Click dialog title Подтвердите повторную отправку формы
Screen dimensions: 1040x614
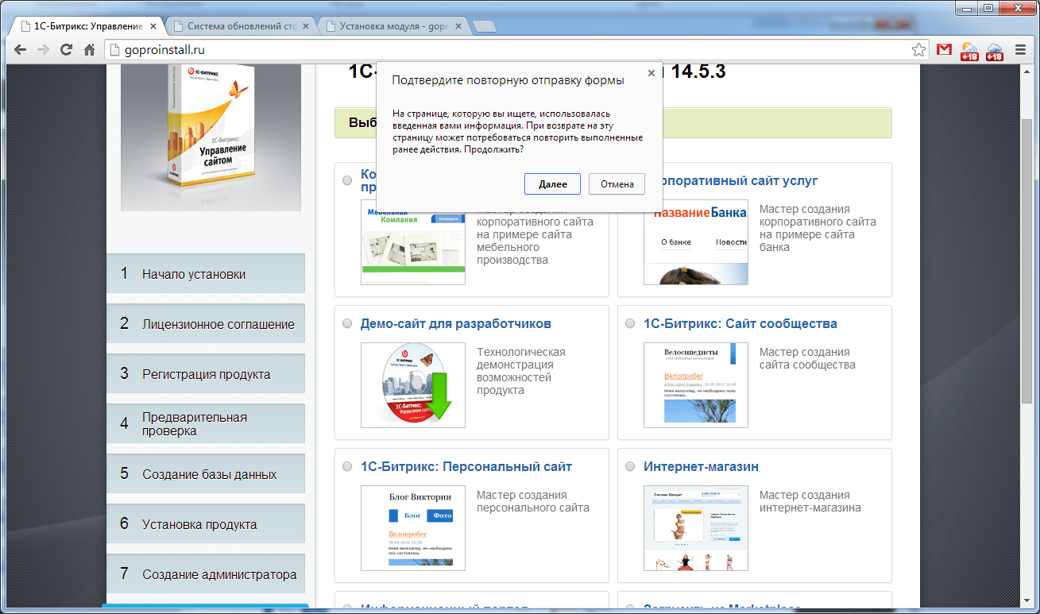click(508, 80)
